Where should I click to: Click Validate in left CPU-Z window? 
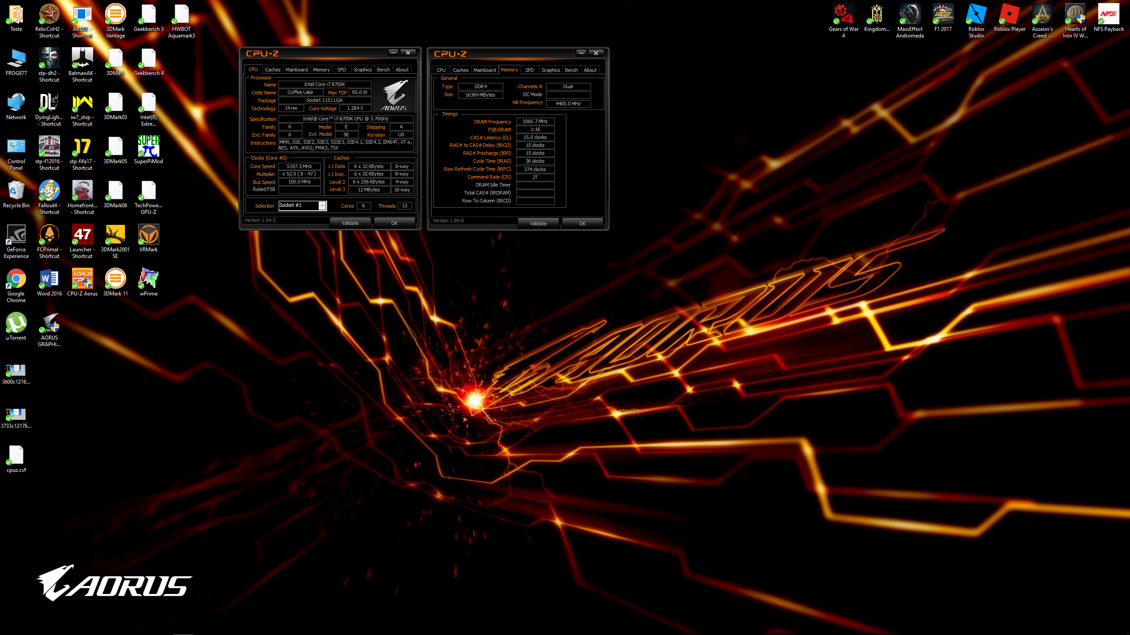pyautogui.click(x=350, y=223)
